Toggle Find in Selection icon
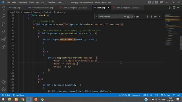182x102 pixels. (x=155, y=17)
